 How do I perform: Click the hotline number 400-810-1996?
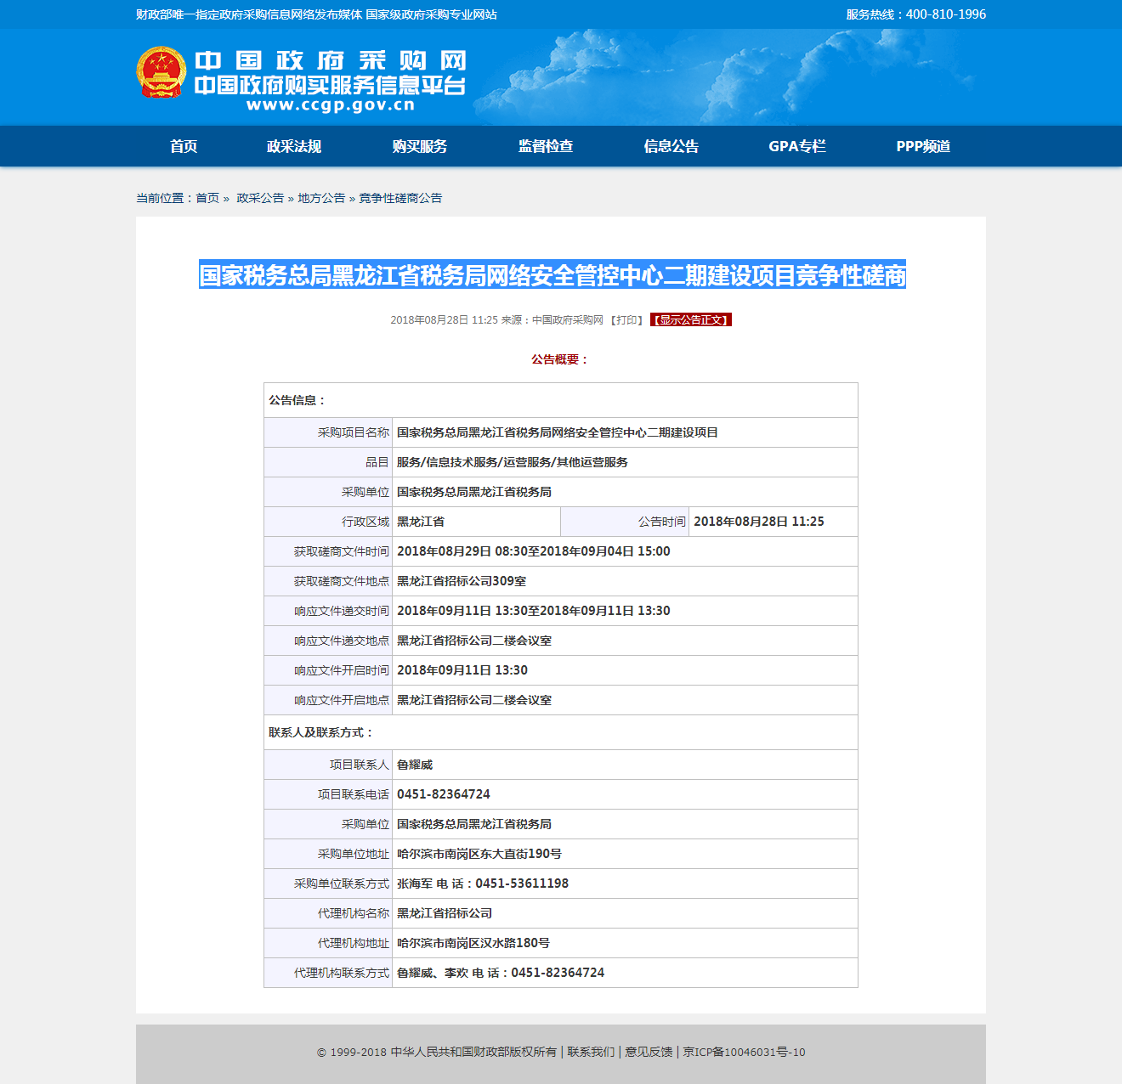[946, 14]
